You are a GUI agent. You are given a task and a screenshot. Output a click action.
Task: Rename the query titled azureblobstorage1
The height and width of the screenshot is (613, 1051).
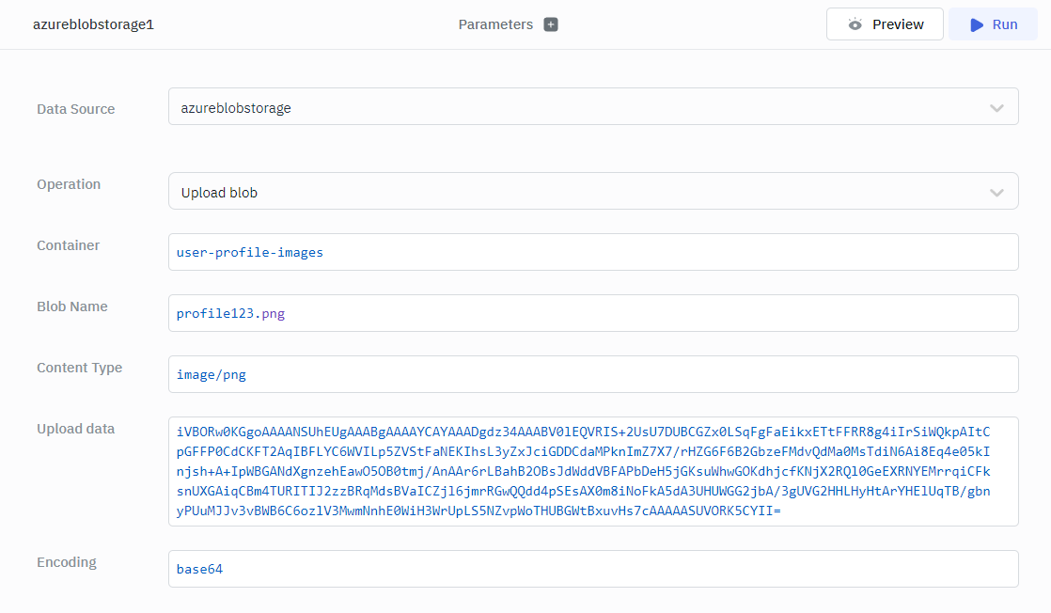[93, 24]
